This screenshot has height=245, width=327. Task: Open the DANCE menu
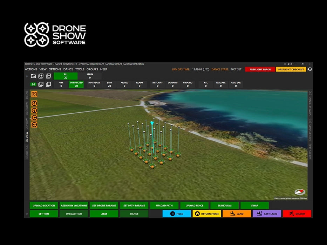tap(68, 69)
